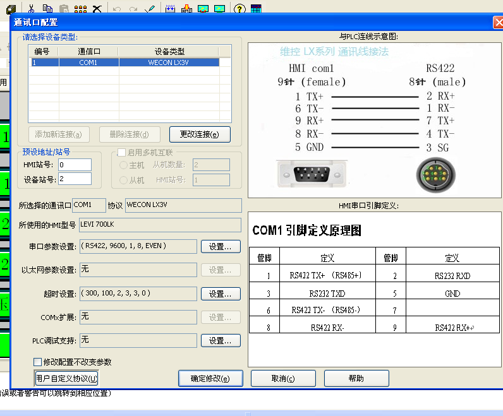Enable the 启用多机互联 checkbox
Image resolution: width=503 pixels, height=416 pixels.
[x=122, y=153]
